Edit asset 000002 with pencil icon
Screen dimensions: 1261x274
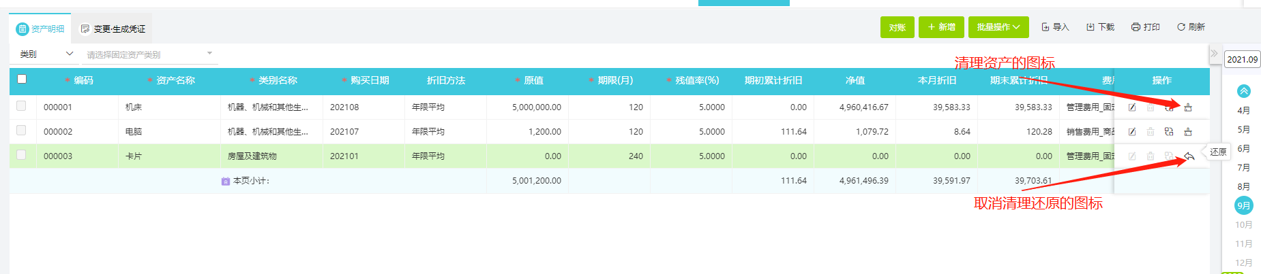coord(1132,132)
